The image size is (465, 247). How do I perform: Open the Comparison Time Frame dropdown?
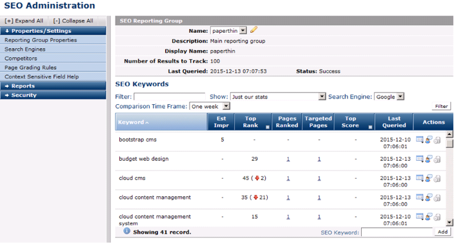pyautogui.click(x=210, y=106)
